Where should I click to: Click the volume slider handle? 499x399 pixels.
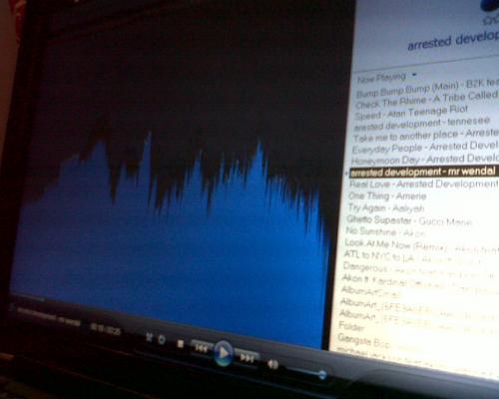322,375
